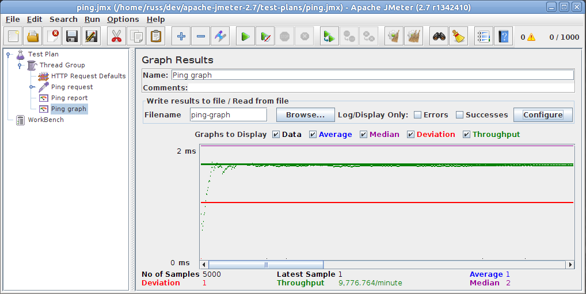Expand the Ping request tree node
Image resolution: width=586 pixels, height=294 pixels.
pos(32,87)
